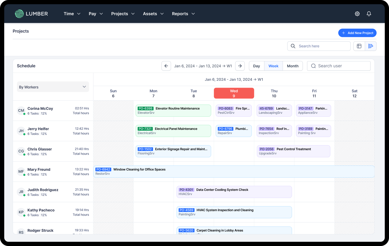Select worker Kathy Pacheco name
This screenshot has height=246, width=389.
point(41,210)
